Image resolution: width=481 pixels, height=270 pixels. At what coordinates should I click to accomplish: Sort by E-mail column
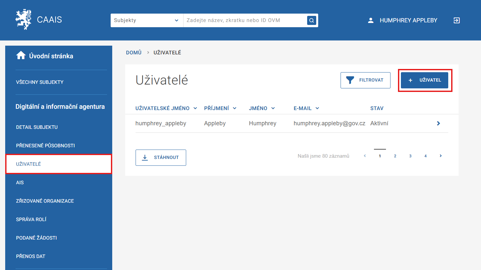306,108
